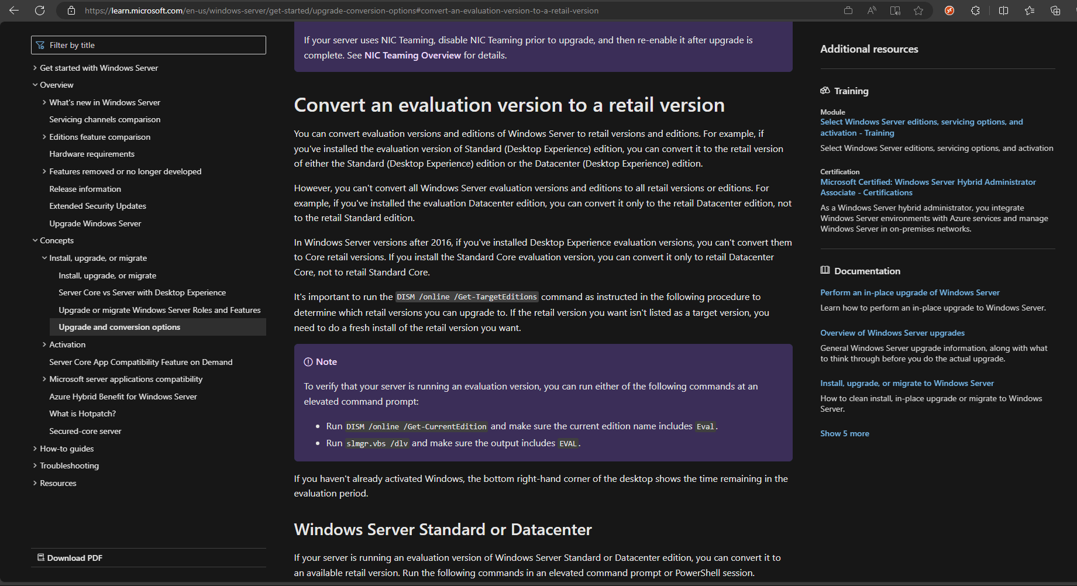View site info via lock icon
1077x586 pixels.
71,11
